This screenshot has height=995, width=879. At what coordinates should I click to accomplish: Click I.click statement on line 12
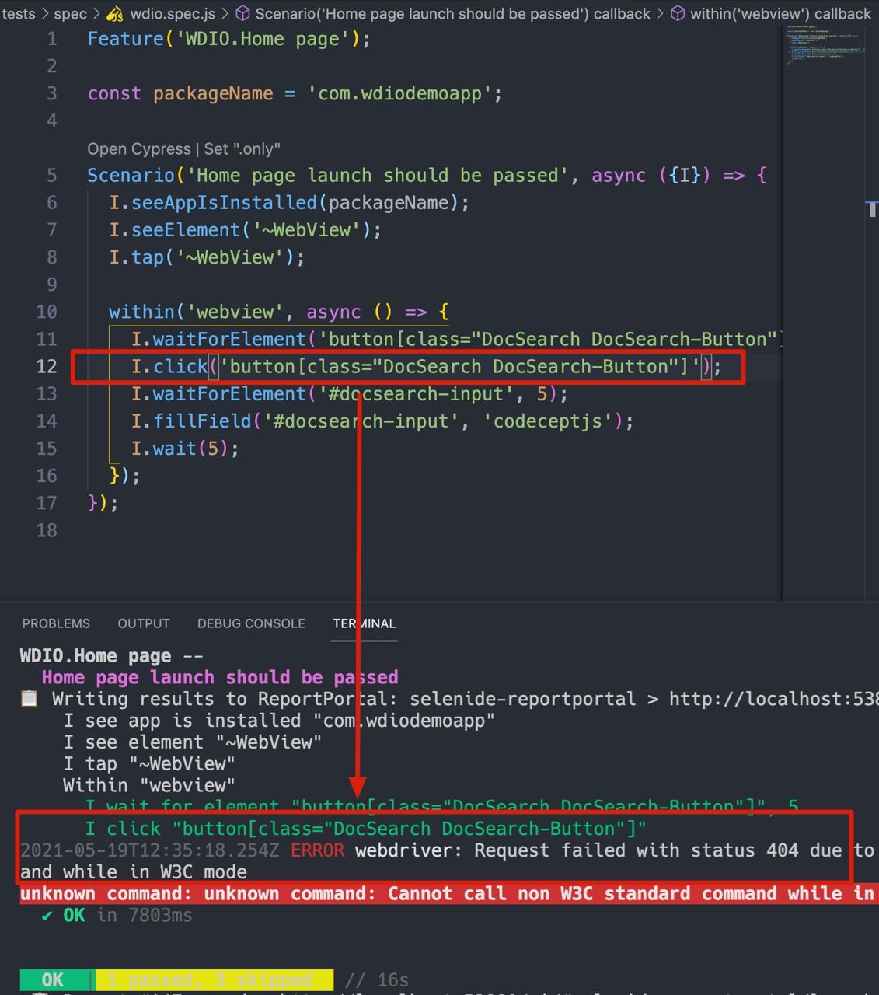tap(426, 366)
